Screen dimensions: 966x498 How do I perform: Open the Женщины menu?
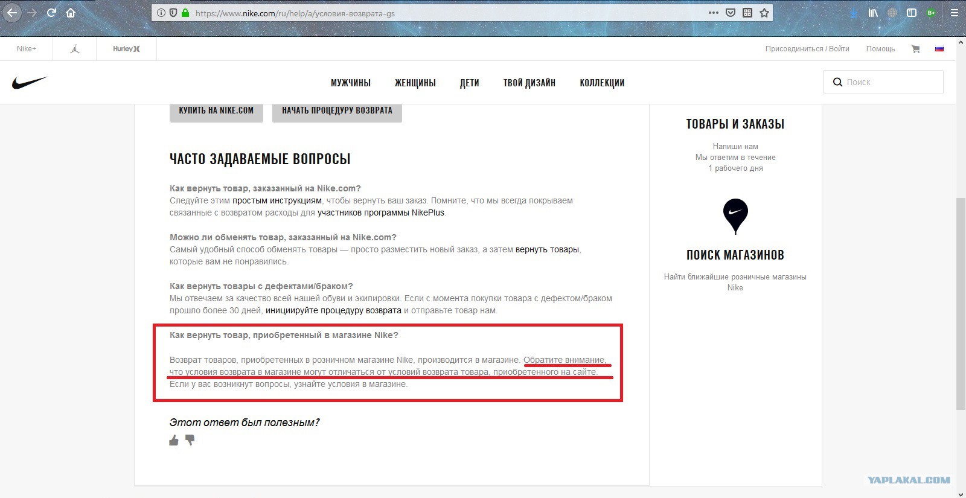point(415,83)
